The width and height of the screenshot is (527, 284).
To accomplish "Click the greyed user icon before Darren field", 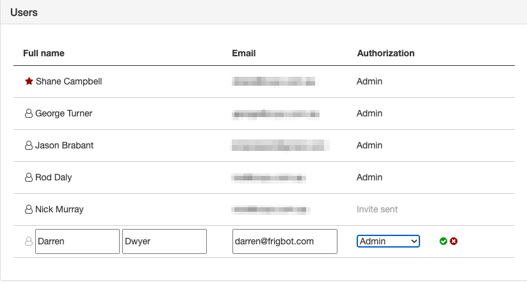I will pos(29,241).
